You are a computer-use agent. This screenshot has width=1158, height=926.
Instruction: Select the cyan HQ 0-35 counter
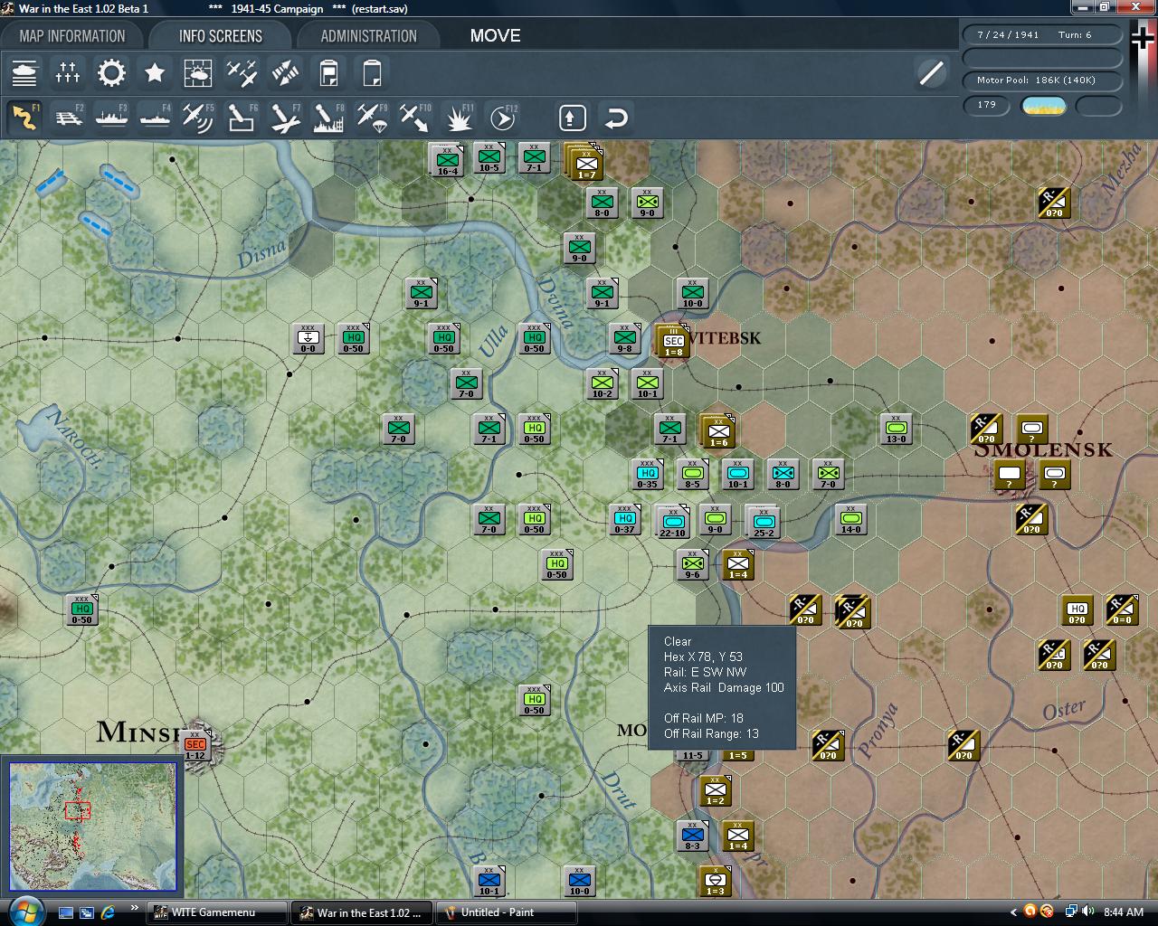[x=648, y=475]
